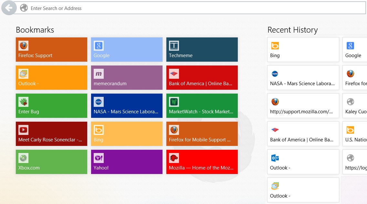Open NASA - Mars Science Labora history entry
This screenshot has height=204, width=367.
pyautogui.click(x=303, y=77)
